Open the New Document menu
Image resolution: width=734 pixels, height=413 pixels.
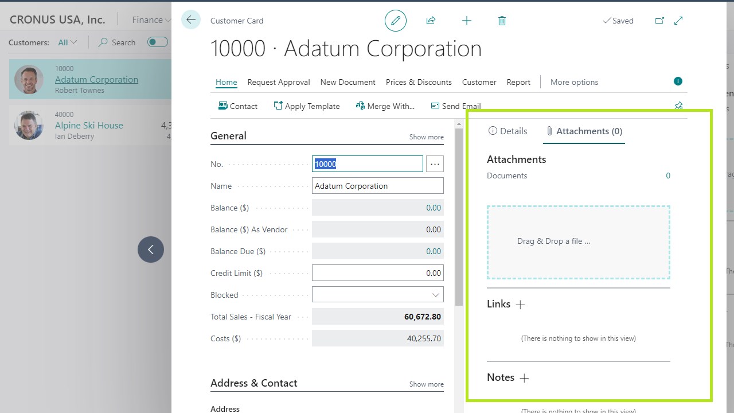pos(348,82)
